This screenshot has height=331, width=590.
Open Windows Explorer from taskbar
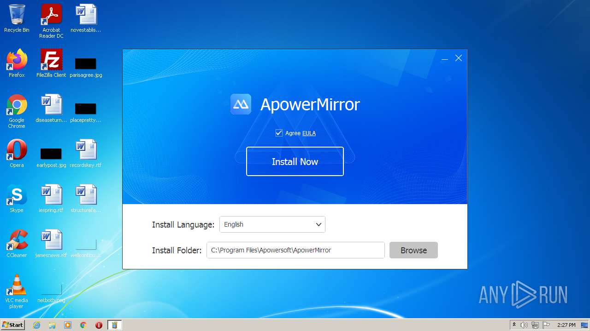[52, 325]
